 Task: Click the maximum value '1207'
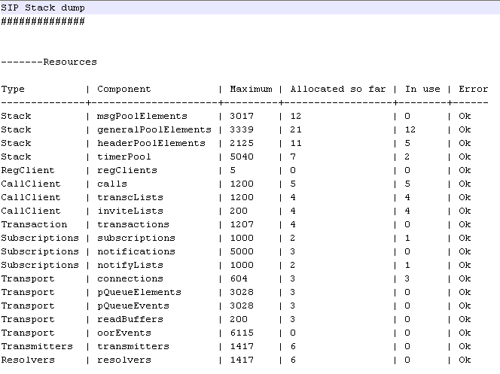coord(242,224)
